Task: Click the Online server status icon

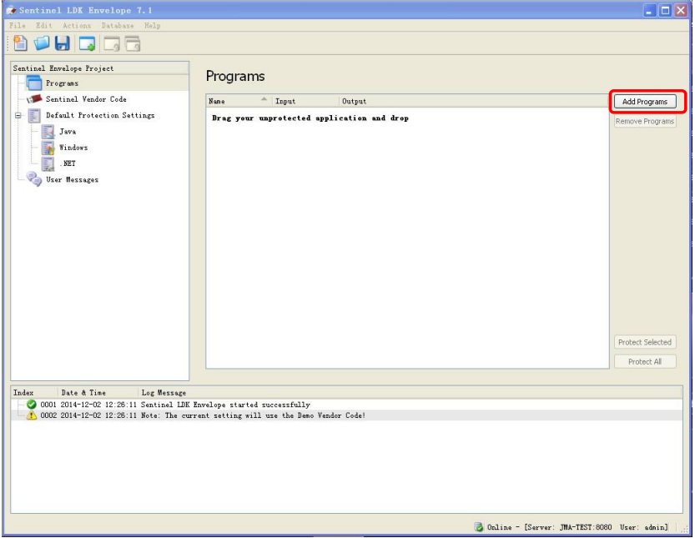Action: coord(479,527)
